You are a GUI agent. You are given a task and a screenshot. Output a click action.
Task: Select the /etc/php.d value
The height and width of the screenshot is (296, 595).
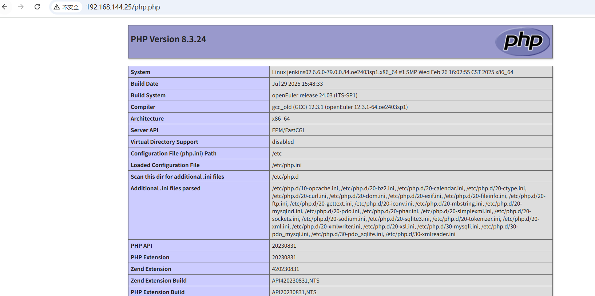click(285, 177)
